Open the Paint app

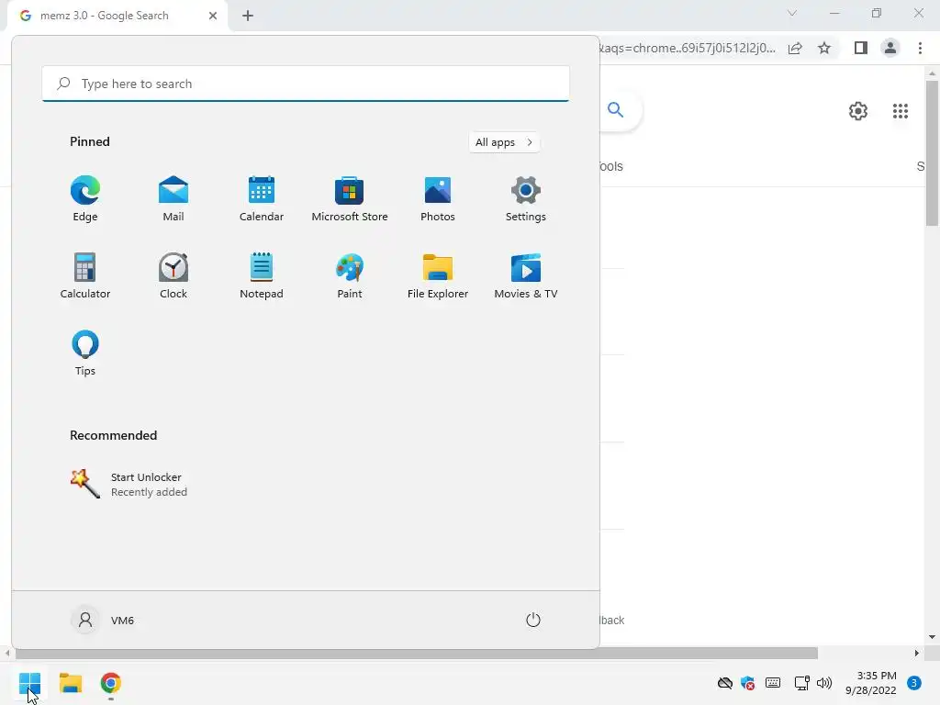pyautogui.click(x=350, y=276)
